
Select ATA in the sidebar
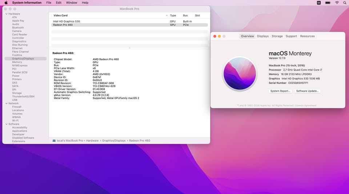(x=15, y=17)
